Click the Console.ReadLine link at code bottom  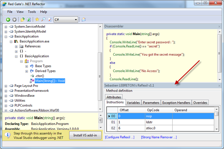(x=122, y=79)
